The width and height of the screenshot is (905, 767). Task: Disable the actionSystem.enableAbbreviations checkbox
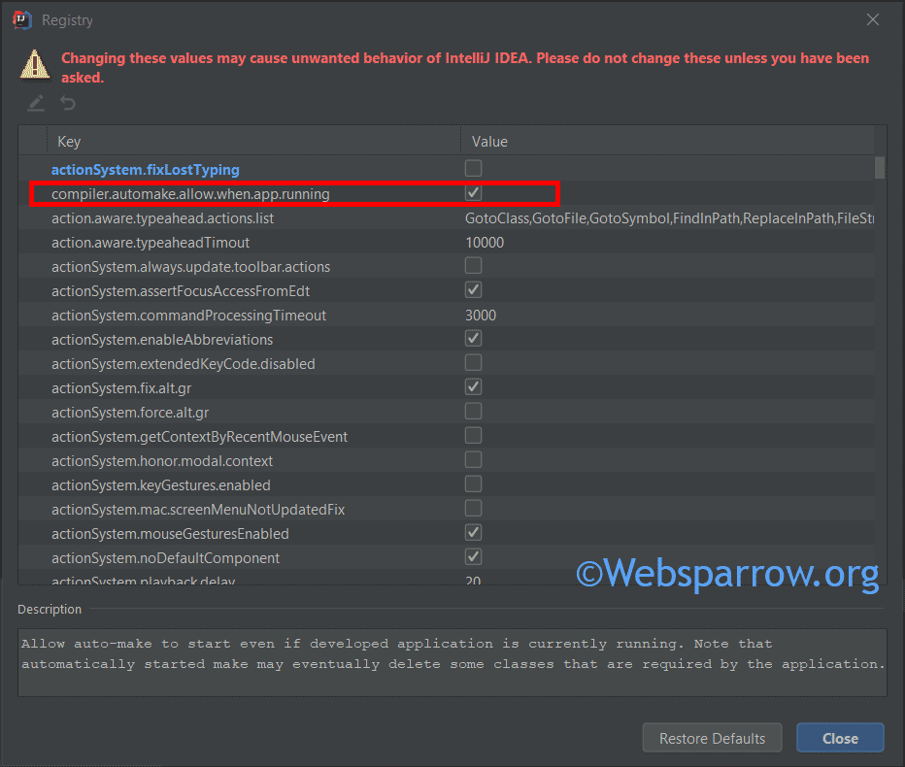pyautogui.click(x=473, y=338)
